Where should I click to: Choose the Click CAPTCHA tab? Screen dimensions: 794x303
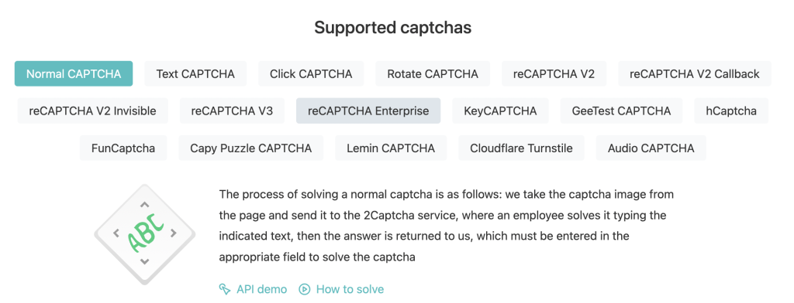coord(311,73)
